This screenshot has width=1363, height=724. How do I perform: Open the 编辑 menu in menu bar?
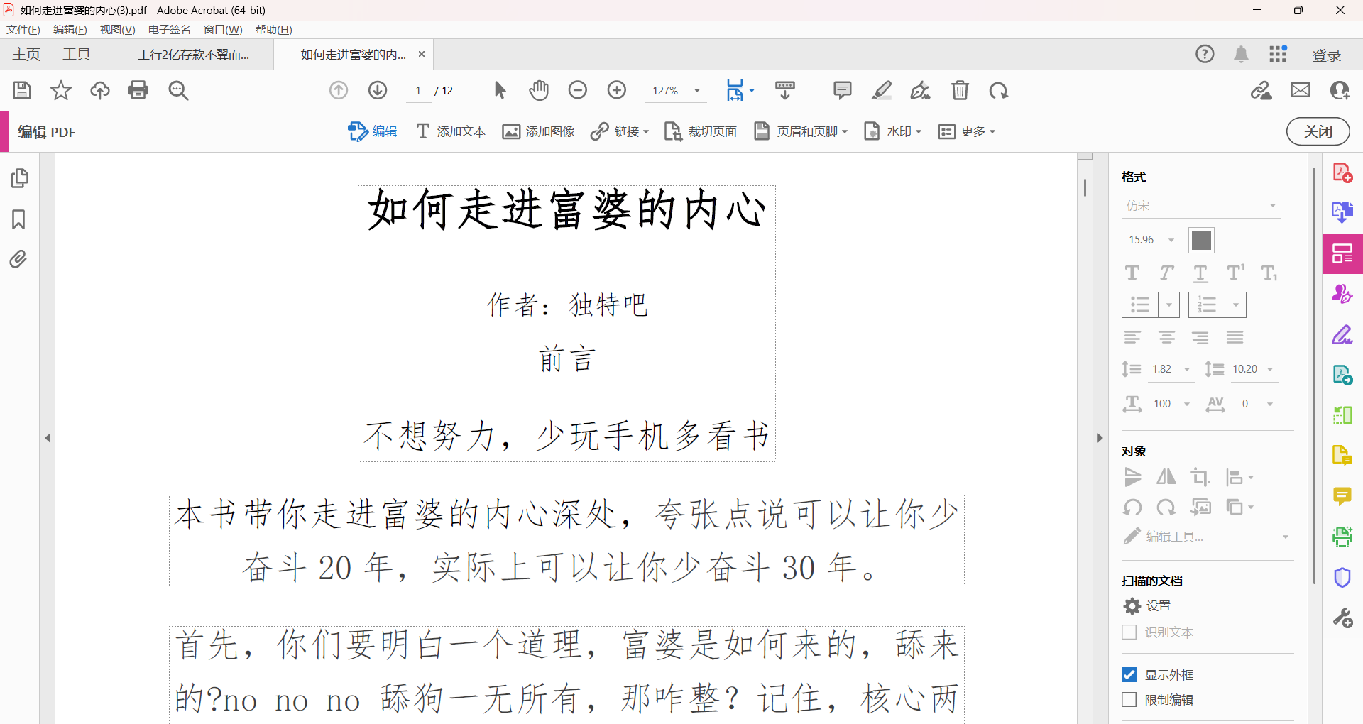[x=70, y=29]
